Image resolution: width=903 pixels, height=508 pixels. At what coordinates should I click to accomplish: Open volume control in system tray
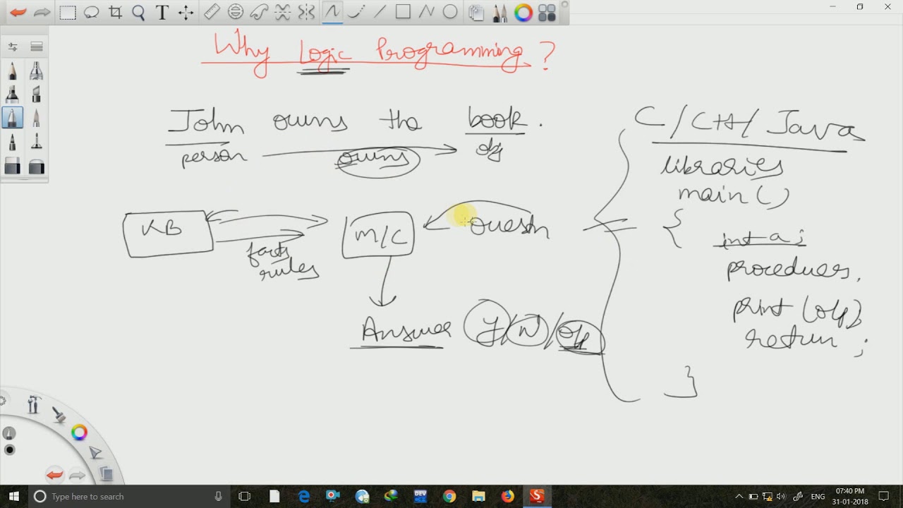pos(782,497)
